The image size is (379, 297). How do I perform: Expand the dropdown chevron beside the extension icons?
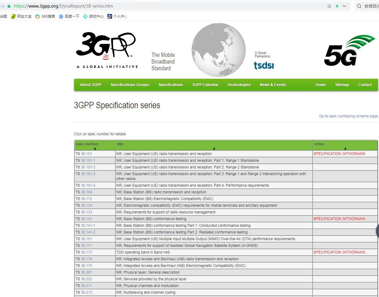[x=344, y=6]
